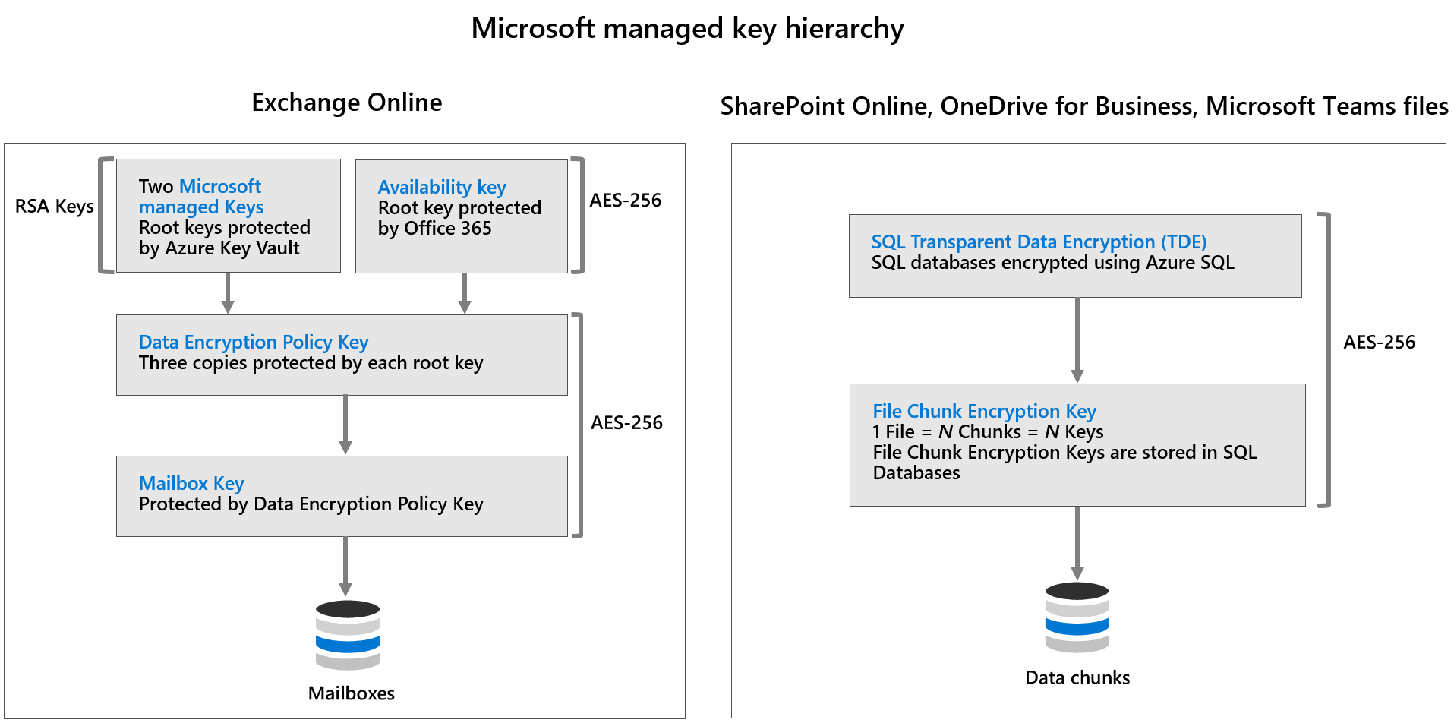The image size is (1454, 720).
Task: Click the Microsoft managed key hierarchy title
Action: pyautogui.click(x=687, y=29)
